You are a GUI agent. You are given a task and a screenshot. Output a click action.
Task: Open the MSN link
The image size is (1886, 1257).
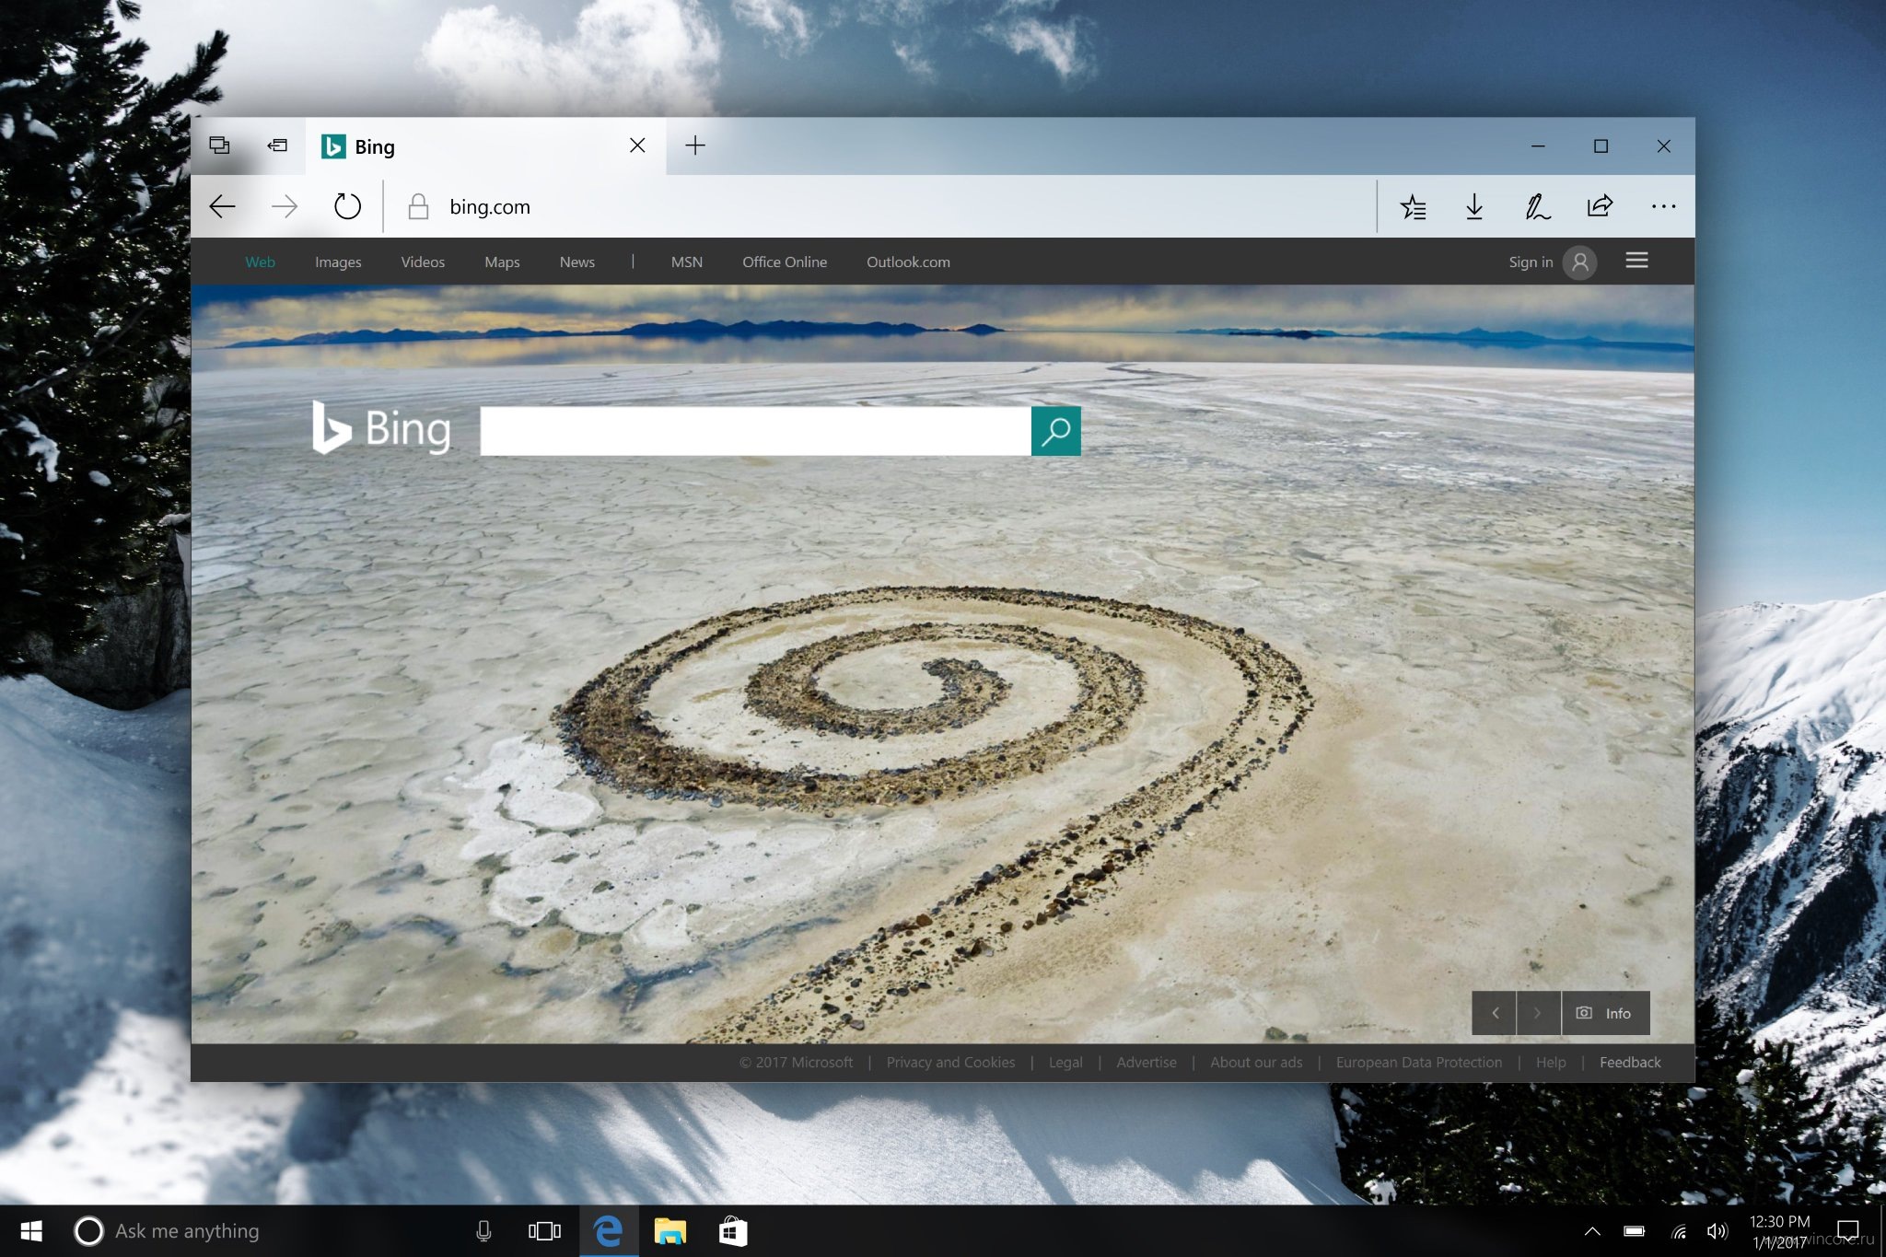coord(687,262)
